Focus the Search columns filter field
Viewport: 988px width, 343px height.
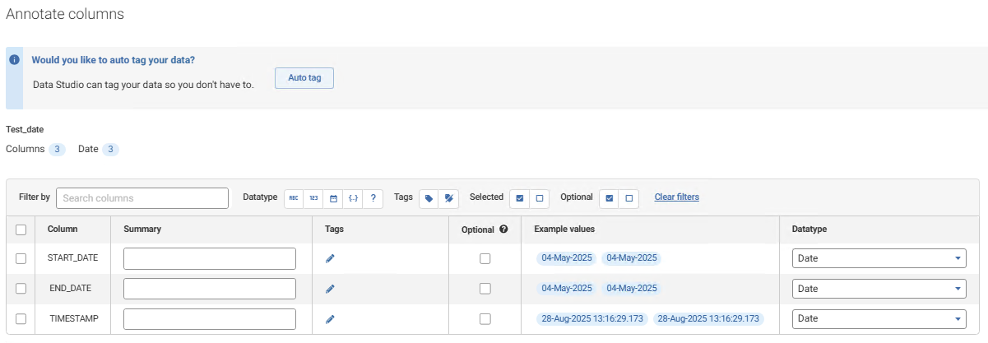tap(142, 198)
